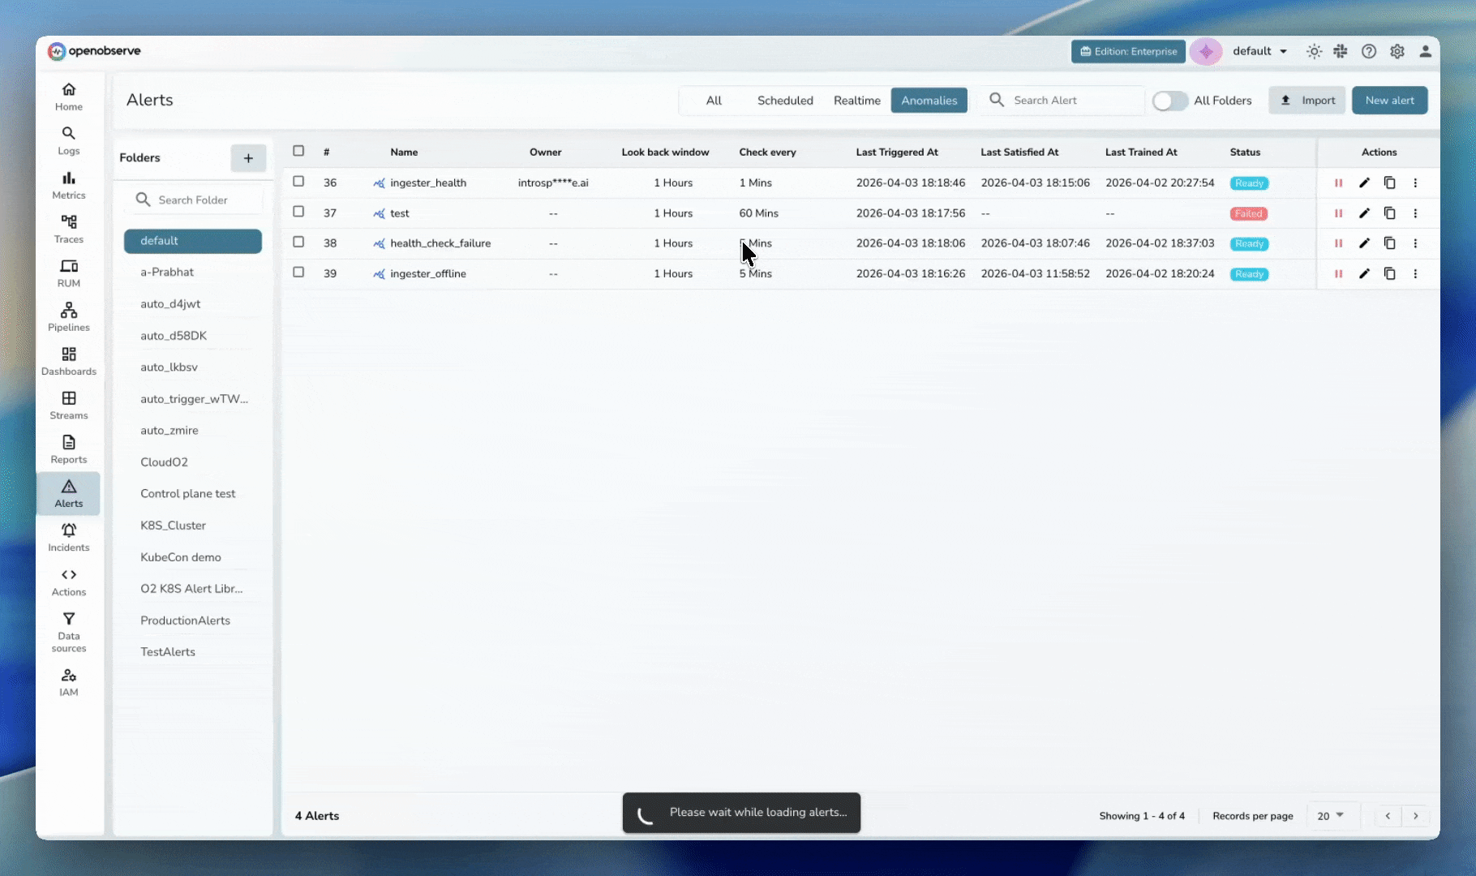Switch to the Scheduled tab
Image resolution: width=1476 pixels, height=876 pixels.
click(784, 101)
